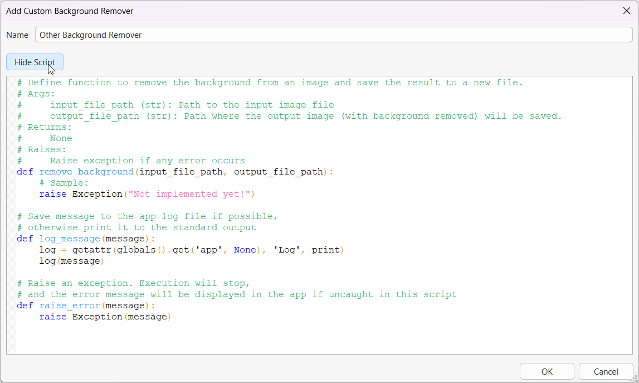Click the "# Args:" comment line

(36, 94)
